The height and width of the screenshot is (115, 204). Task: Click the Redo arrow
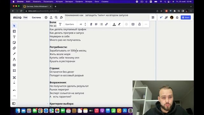click(14, 96)
